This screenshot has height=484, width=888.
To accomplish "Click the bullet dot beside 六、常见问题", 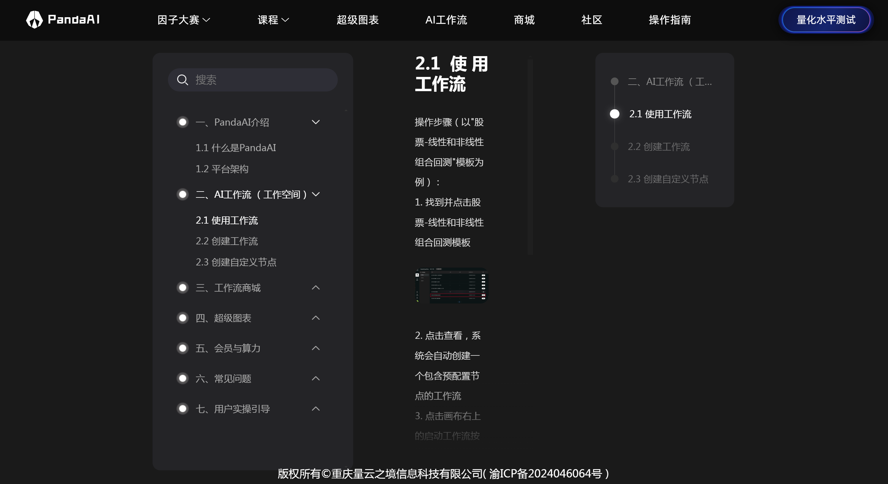I will [183, 378].
